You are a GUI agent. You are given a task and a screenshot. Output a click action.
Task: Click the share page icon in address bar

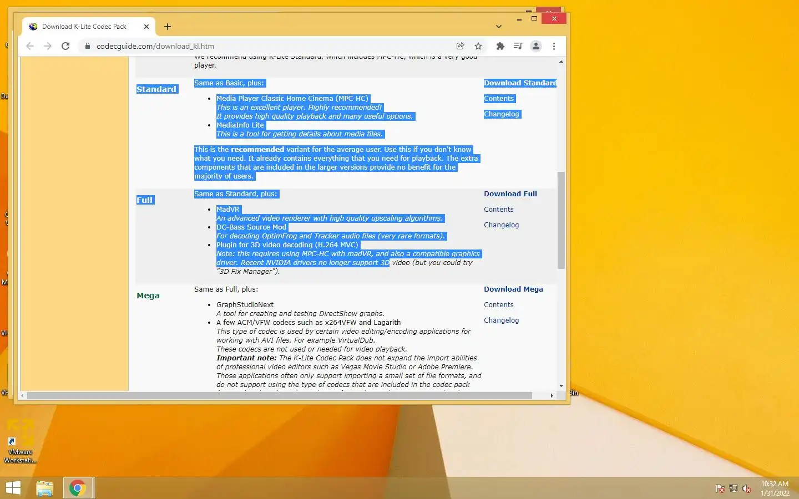point(460,46)
